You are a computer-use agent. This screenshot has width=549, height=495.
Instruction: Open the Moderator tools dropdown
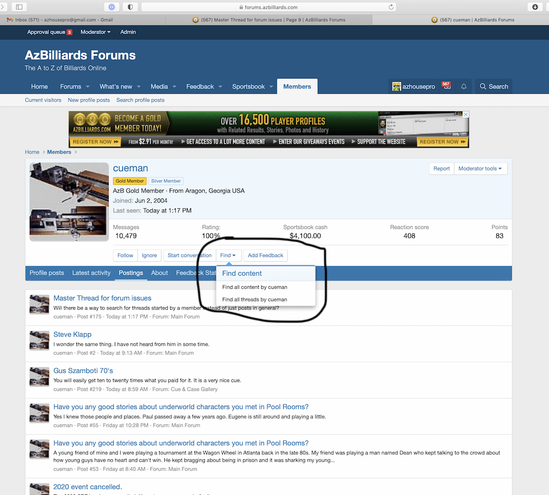[480, 168]
